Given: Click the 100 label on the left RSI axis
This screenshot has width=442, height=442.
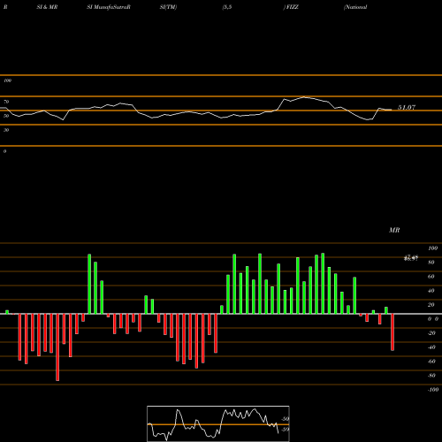Looking at the screenshot, I should click(x=7, y=80).
